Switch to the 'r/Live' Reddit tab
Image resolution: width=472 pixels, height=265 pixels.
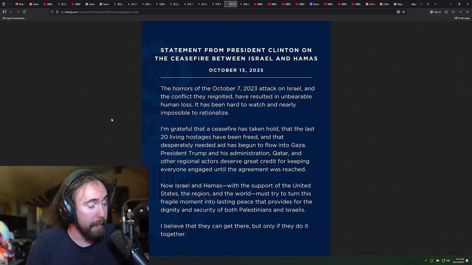pos(370,4)
